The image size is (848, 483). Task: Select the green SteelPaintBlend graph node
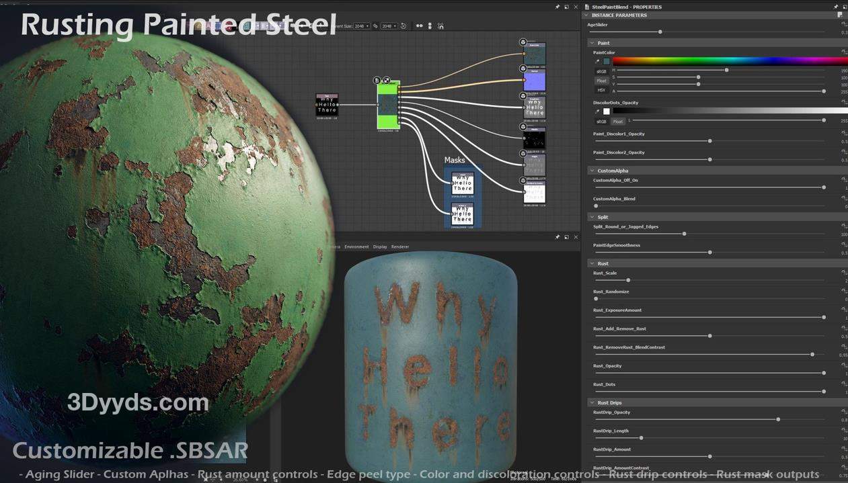pyautogui.click(x=388, y=105)
